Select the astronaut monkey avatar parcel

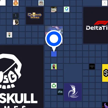(x=16, y=22)
